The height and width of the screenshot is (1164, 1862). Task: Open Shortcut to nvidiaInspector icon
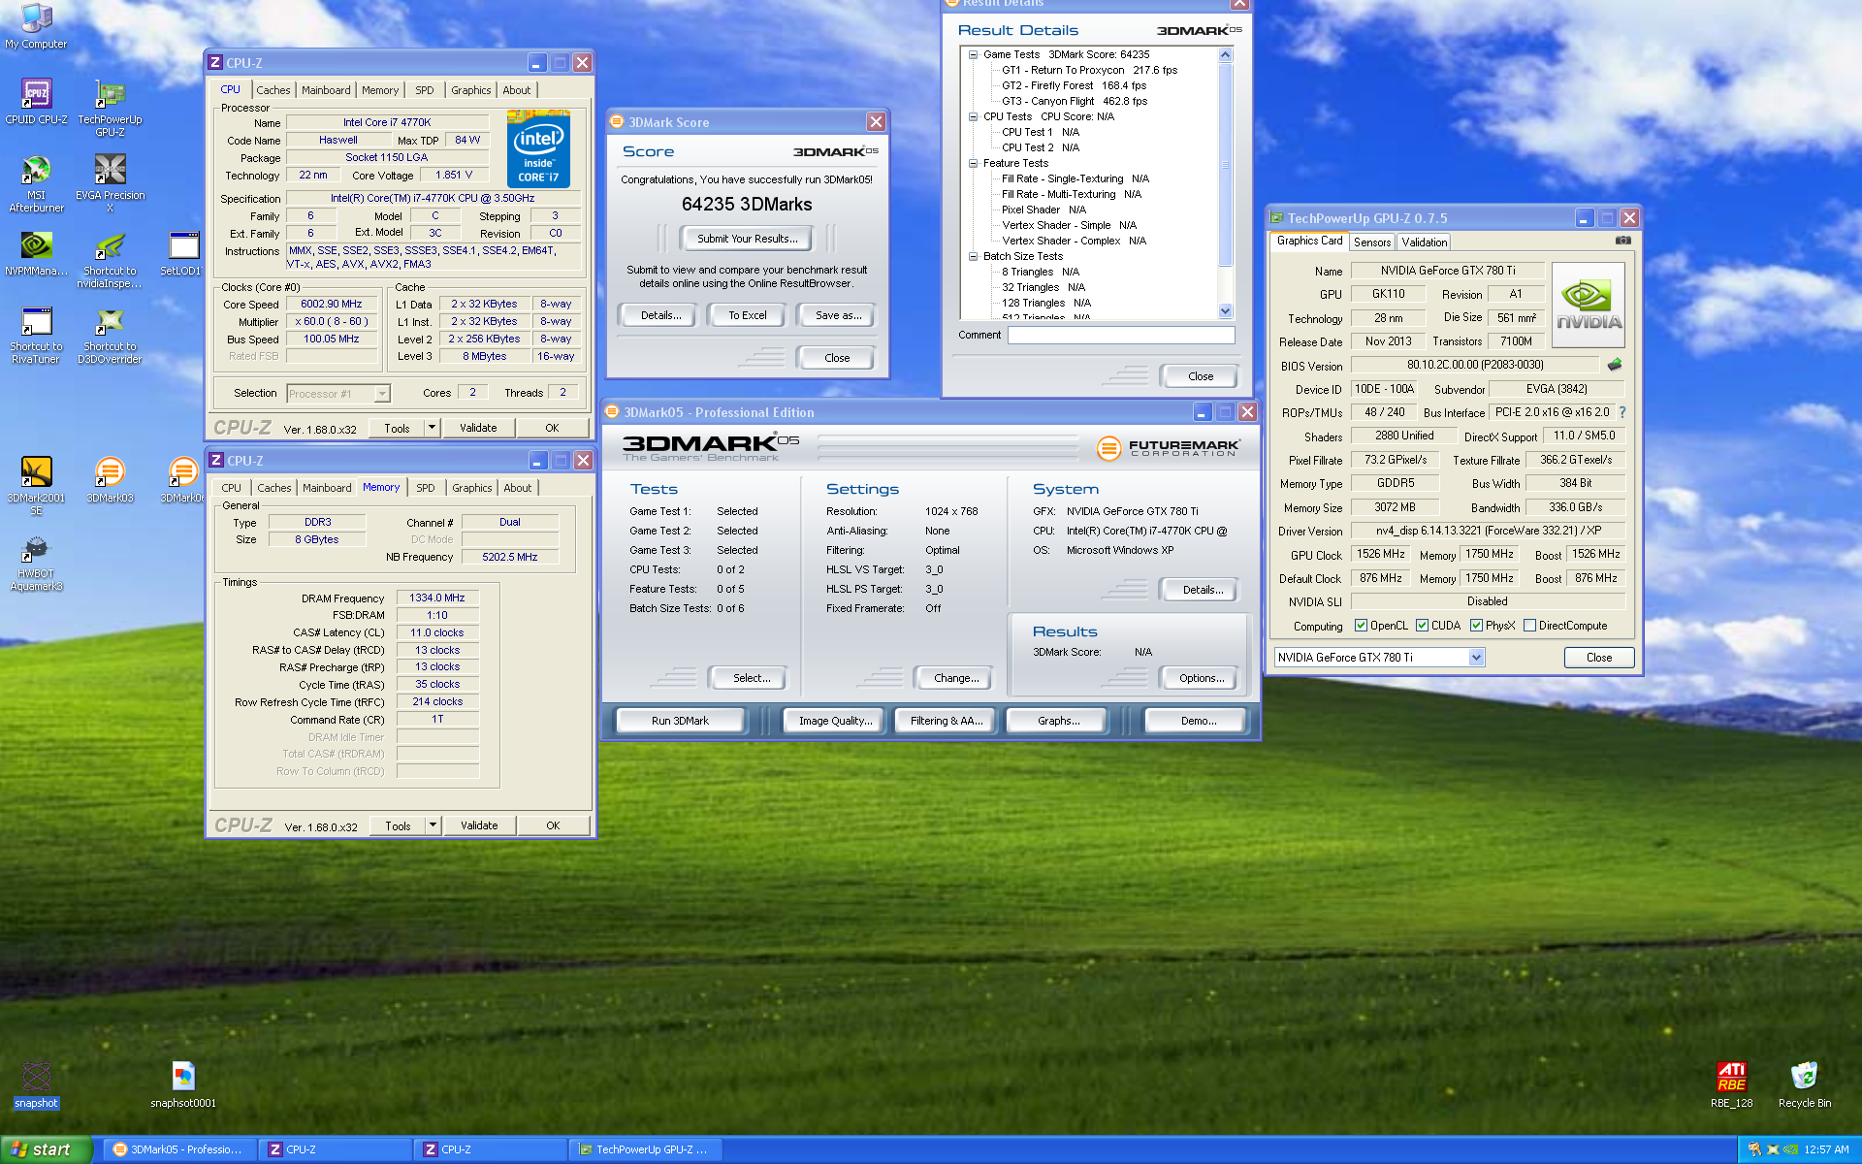coord(110,260)
